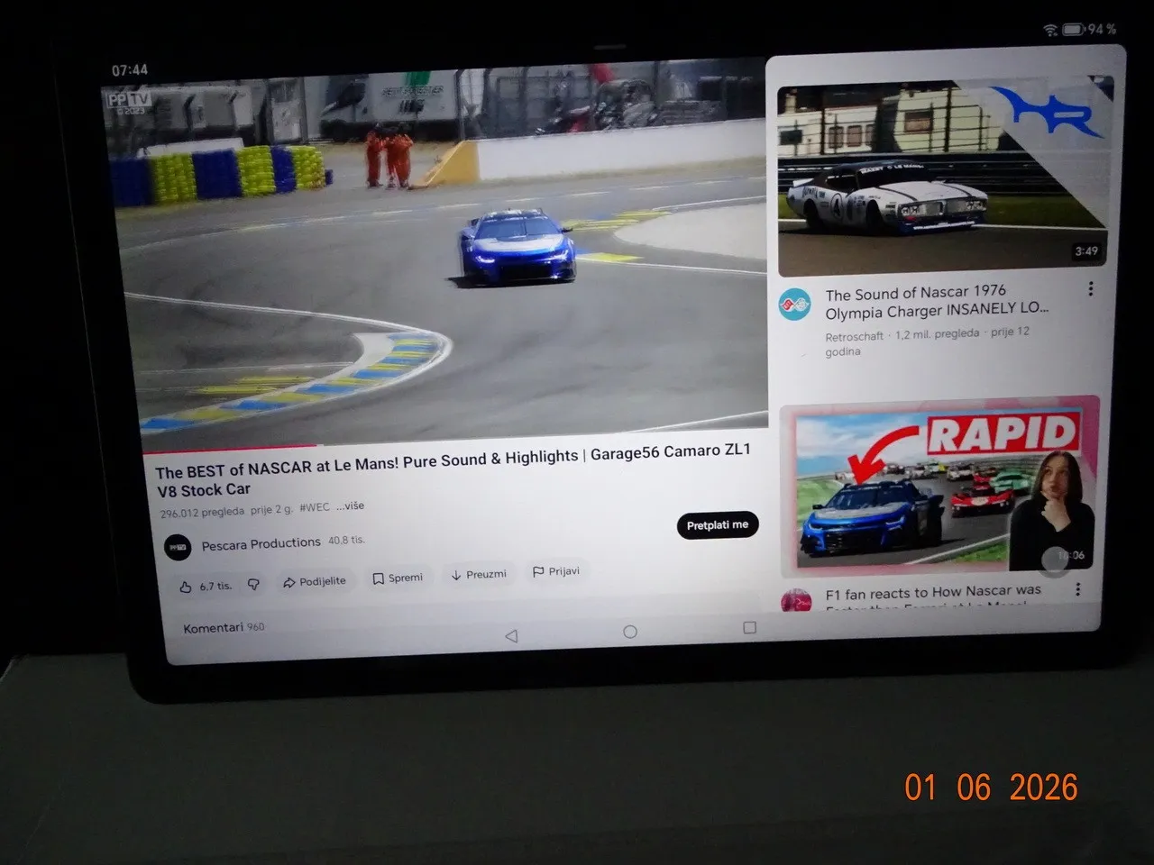Expand description with ...više
The height and width of the screenshot is (865, 1154).
pos(351,505)
